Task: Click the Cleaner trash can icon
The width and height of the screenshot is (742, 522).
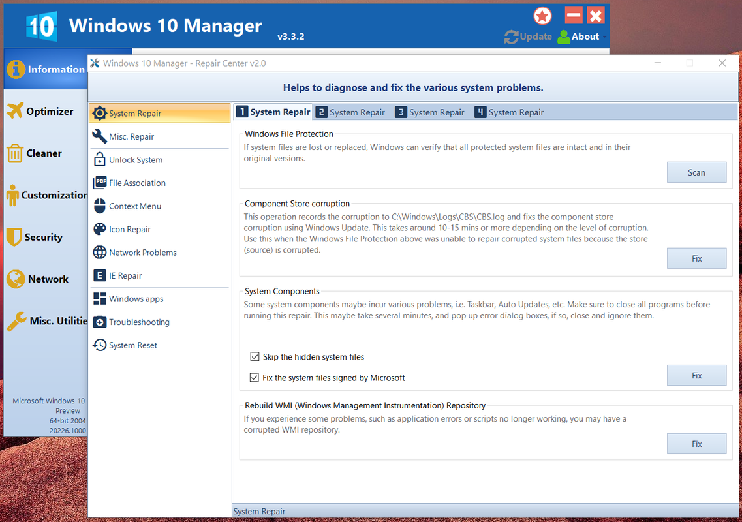Action: 14,153
